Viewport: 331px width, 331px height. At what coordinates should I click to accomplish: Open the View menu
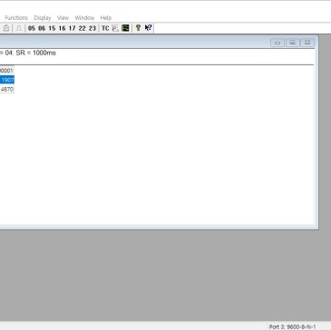click(x=63, y=18)
